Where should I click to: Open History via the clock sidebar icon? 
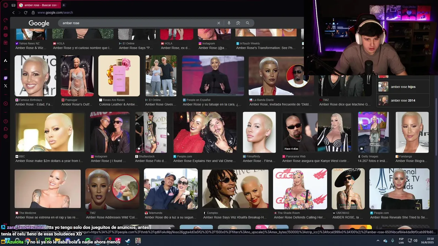pyautogui.click(x=5, y=121)
